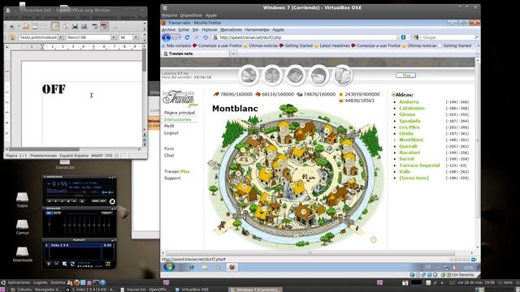Open the equalizer PRESET menu in Audacious
Viewport: 520px width, 292px height.
point(106,213)
